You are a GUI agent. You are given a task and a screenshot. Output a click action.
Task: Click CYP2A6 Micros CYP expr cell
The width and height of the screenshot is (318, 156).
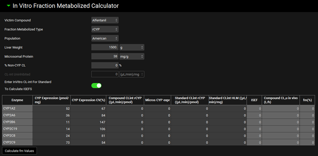point(157,115)
